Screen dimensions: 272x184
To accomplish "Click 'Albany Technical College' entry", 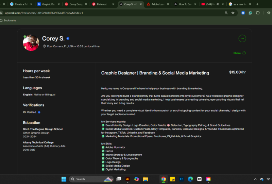I will tap(38, 142).
